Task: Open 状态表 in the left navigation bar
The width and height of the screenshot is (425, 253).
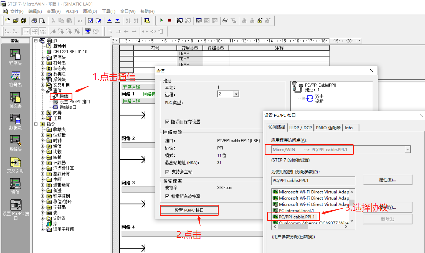Action: tap(15, 100)
